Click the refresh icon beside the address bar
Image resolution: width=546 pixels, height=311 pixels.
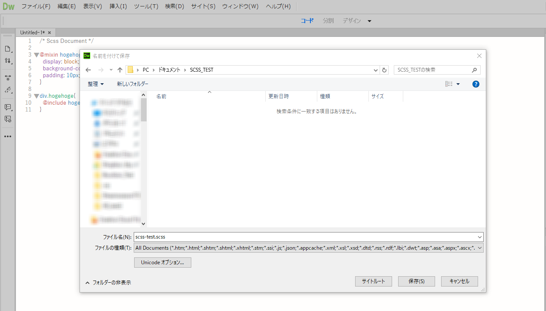[x=384, y=69]
